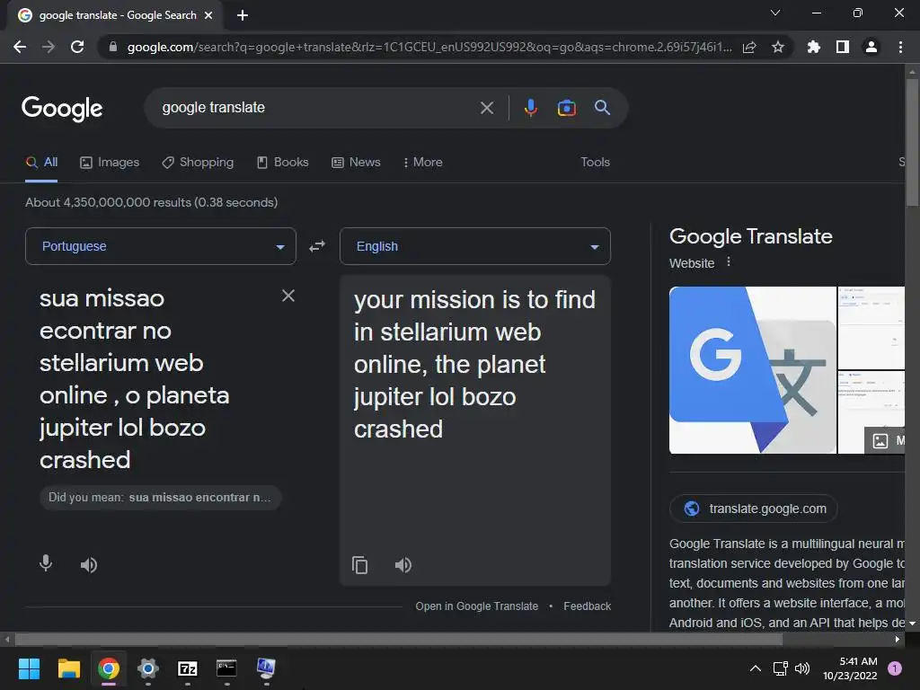920x690 pixels.
Task: Open Chrome profile icon
Action: [871, 47]
